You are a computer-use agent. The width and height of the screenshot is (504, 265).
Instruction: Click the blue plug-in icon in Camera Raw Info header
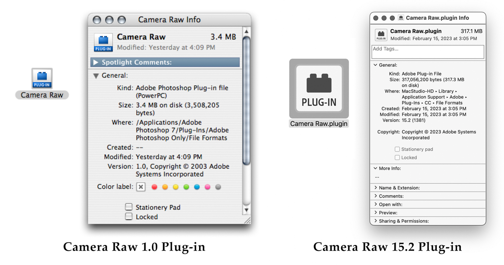coord(103,42)
